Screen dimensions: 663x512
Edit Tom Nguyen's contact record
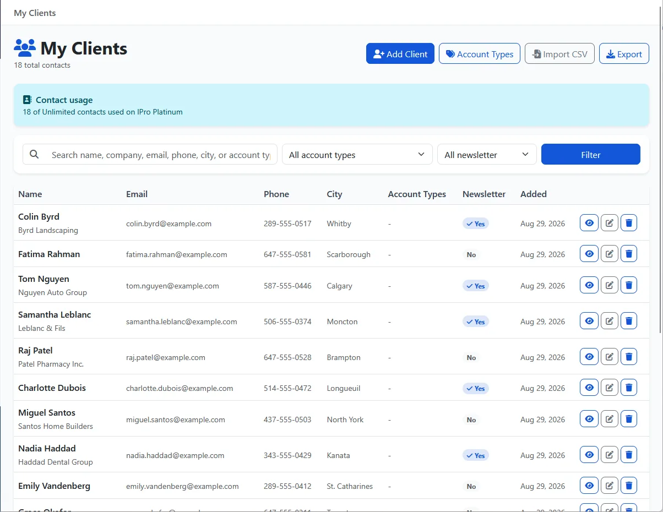(610, 285)
